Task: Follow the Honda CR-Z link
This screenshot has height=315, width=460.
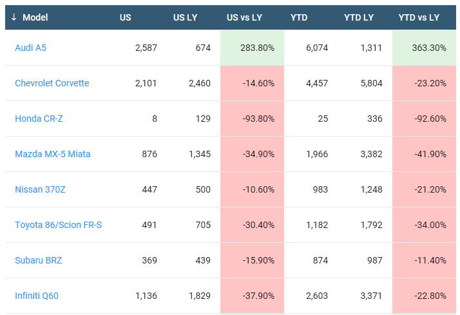Action: pyautogui.click(x=39, y=119)
